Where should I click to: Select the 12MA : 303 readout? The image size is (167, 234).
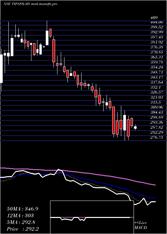click(x=20, y=216)
